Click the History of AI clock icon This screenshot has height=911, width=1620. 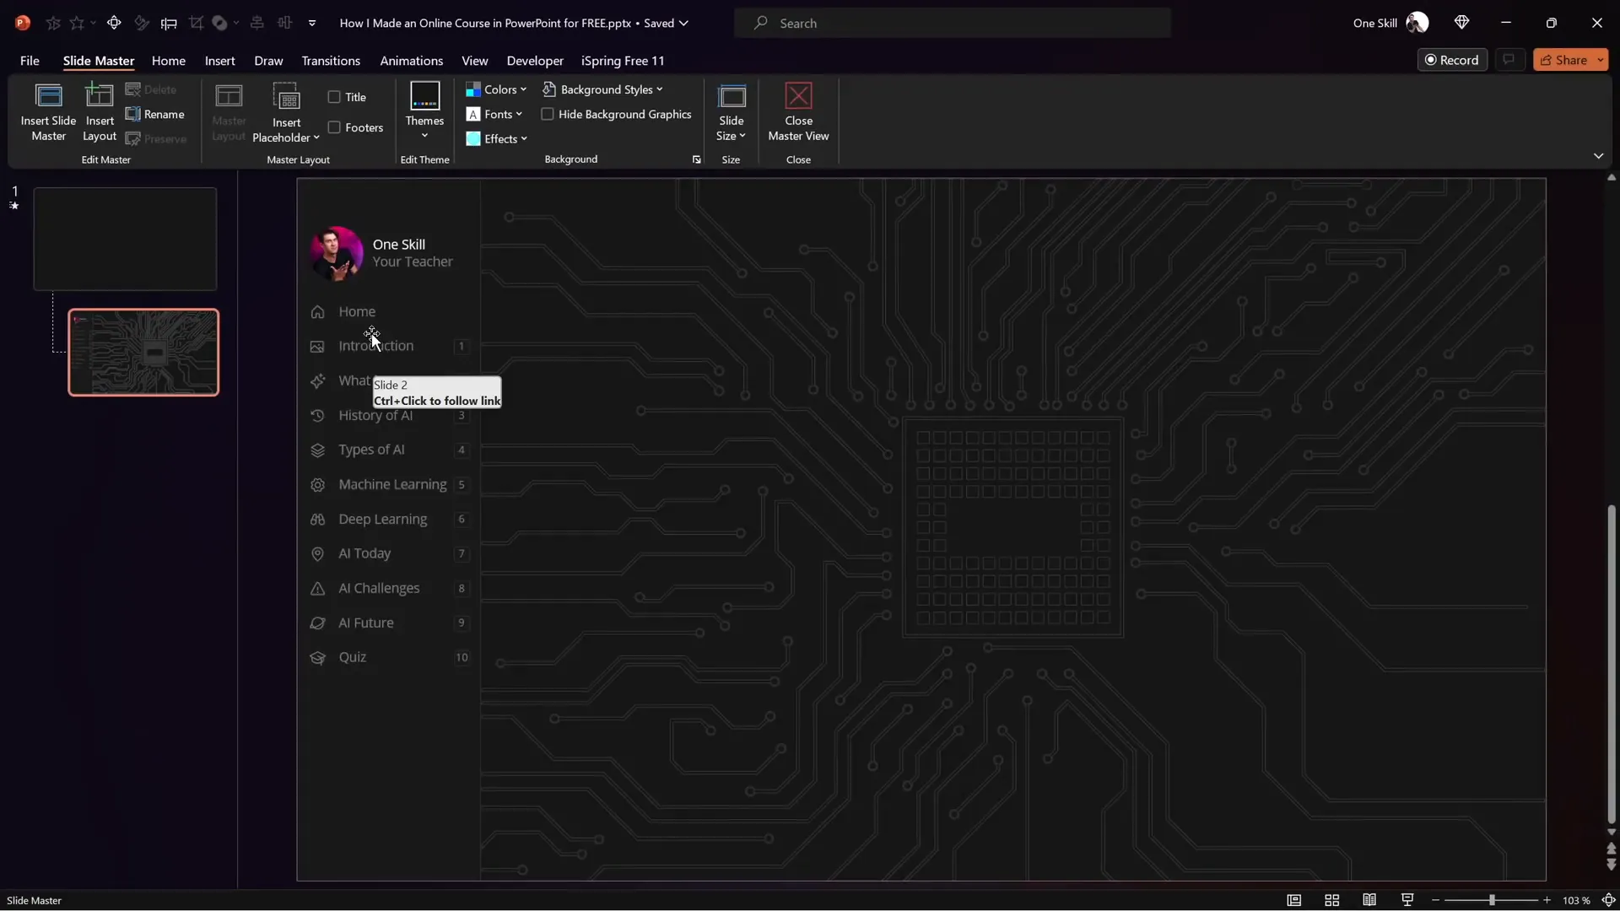(317, 416)
